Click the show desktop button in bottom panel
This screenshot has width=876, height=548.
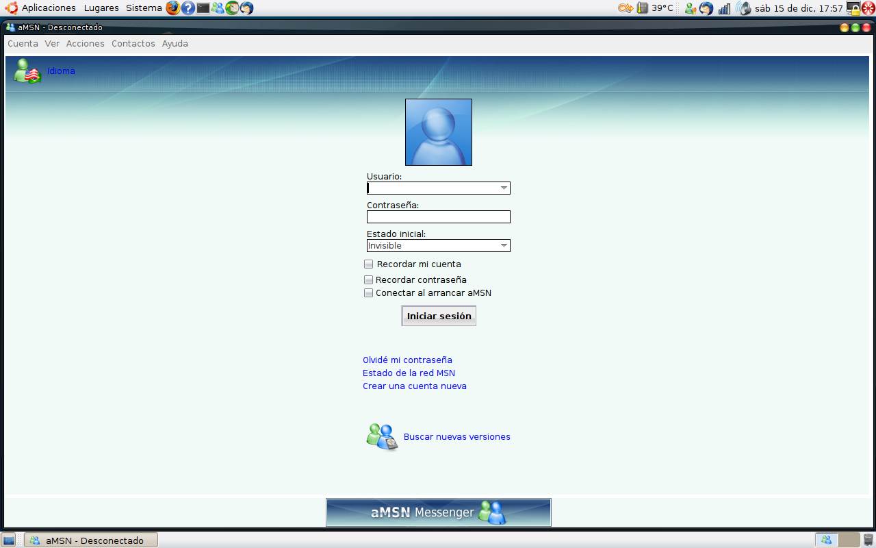[x=9, y=540]
